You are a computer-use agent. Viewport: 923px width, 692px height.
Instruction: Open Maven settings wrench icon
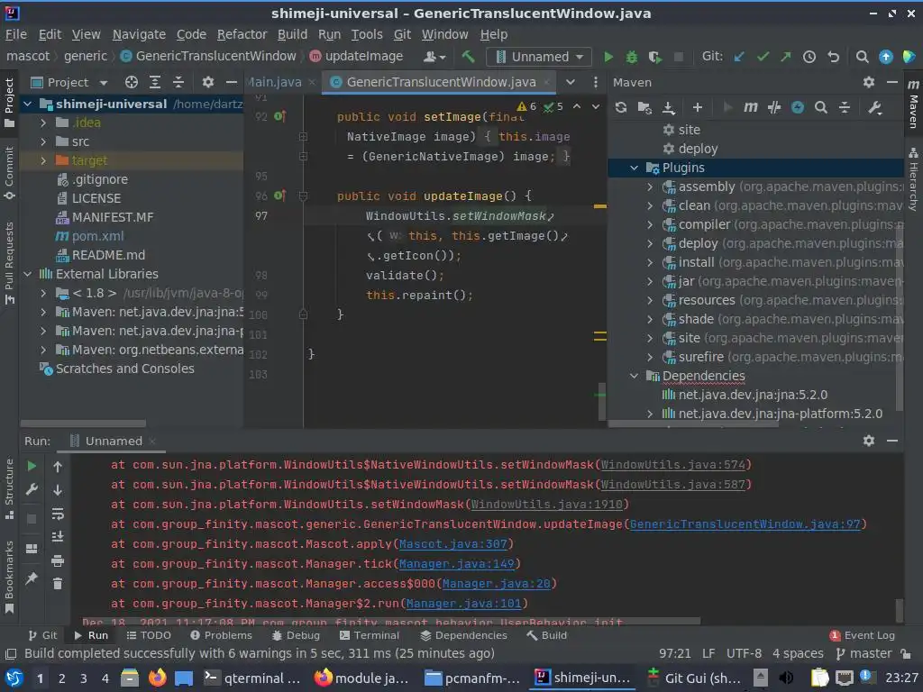click(x=874, y=107)
